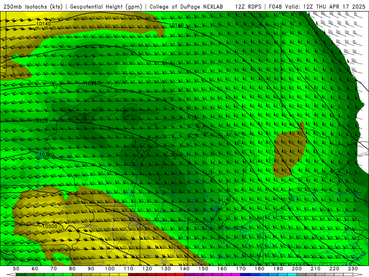369x277 pixels.
Task: Click the '180' value on the color scale
Action: click(259, 269)
